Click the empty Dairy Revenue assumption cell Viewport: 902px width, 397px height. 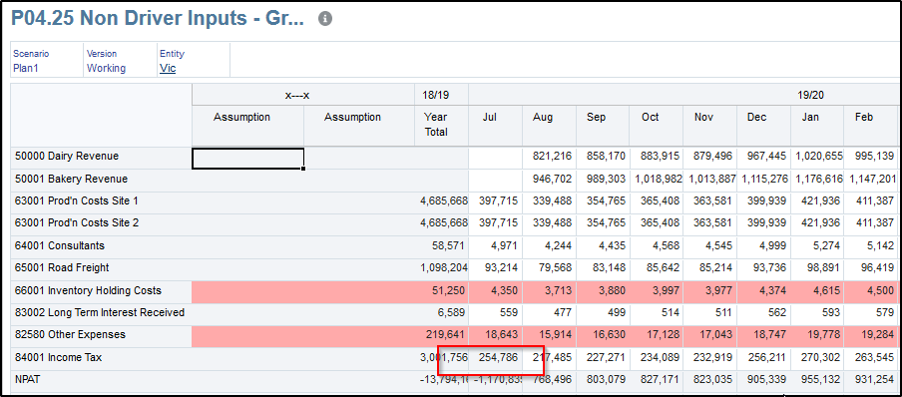point(247,159)
